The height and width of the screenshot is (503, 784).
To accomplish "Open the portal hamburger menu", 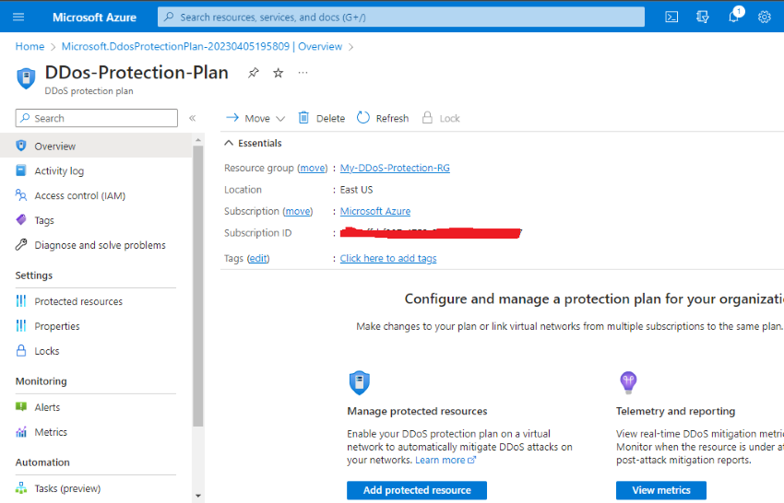I will 18,17.
